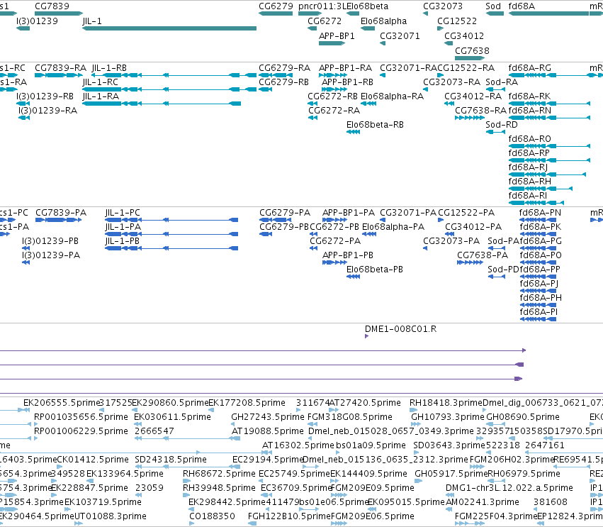Image resolution: width=603 pixels, height=527 pixels.
Task: Select EST FGH122B10.5prime label
Action: 289,516
